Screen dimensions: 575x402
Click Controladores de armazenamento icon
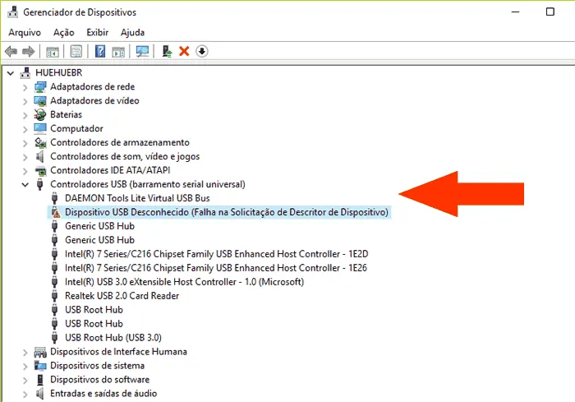click(x=40, y=142)
